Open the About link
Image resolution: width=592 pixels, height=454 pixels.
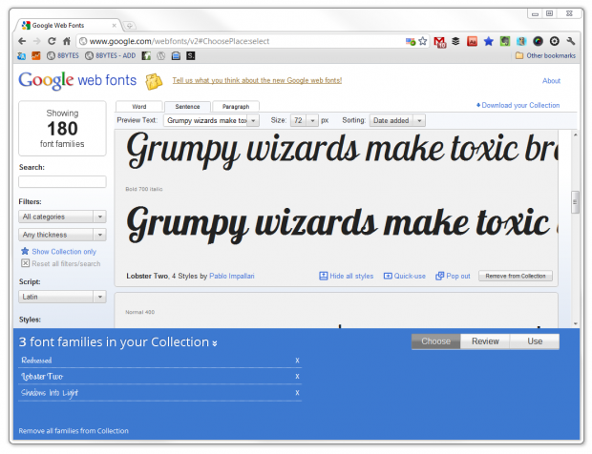[x=551, y=81]
